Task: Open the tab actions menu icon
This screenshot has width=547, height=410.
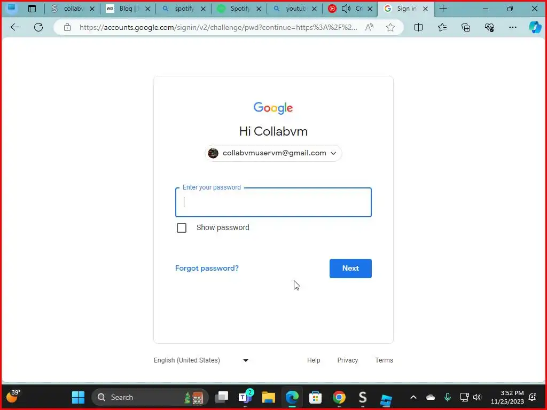Action: click(x=32, y=9)
